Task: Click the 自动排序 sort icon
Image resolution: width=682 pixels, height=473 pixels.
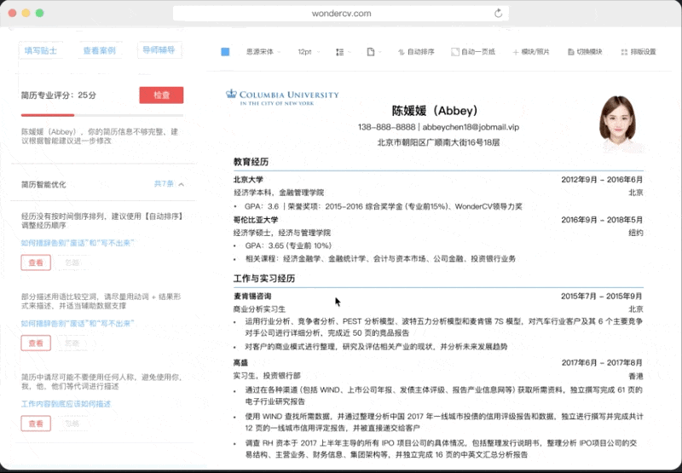Action: (401, 52)
